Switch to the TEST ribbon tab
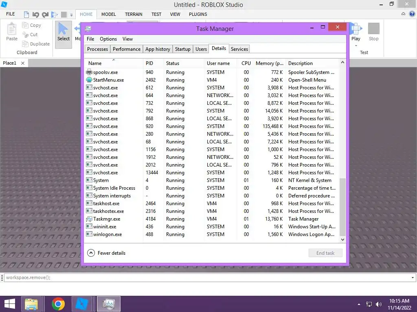 coord(156,14)
